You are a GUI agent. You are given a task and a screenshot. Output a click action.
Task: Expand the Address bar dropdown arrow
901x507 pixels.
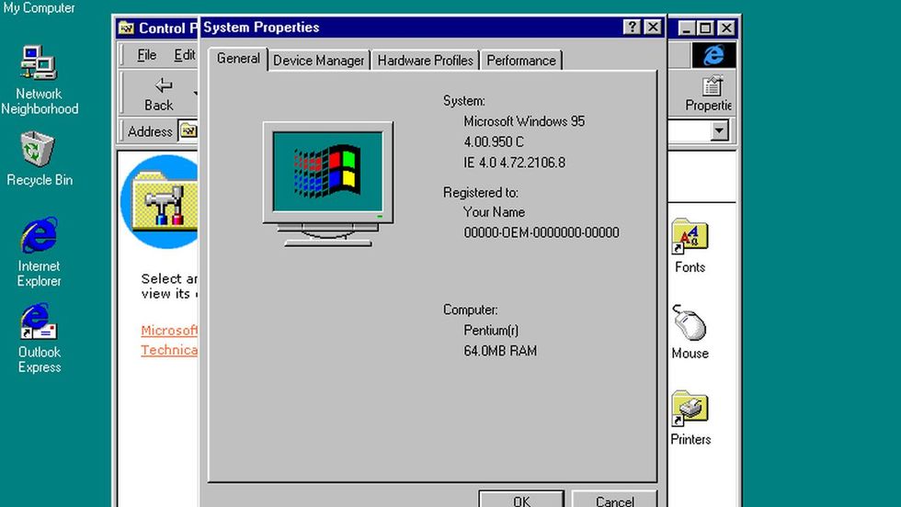coord(720,131)
